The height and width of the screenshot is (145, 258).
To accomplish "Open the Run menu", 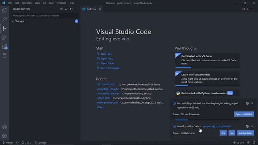I will (x=51, y=3).
